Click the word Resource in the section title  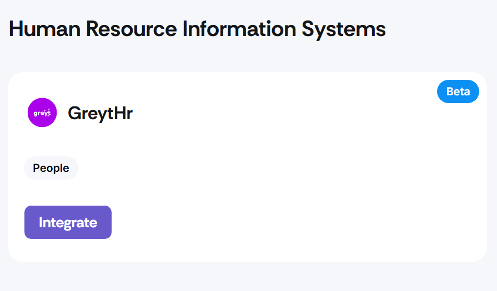tap(131, 29)
